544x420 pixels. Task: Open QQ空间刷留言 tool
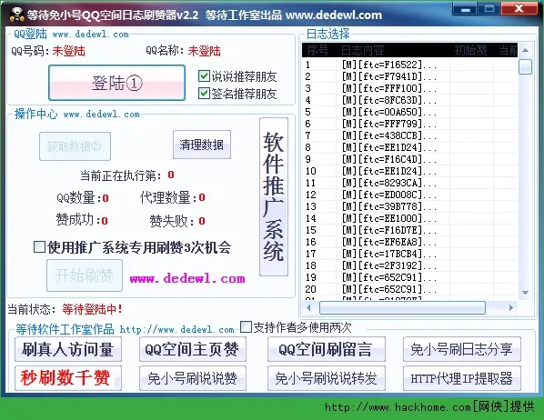point(326,349)
